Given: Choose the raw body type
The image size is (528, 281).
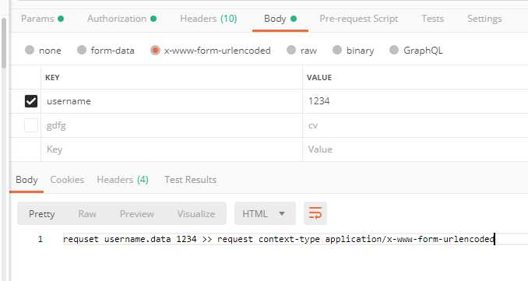Looking at the screenshot, I should pos(301,51).
